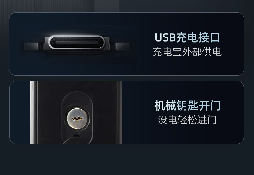Open the USB充电接口 heading
254x175 pixels.
click(x=187, y=37)
